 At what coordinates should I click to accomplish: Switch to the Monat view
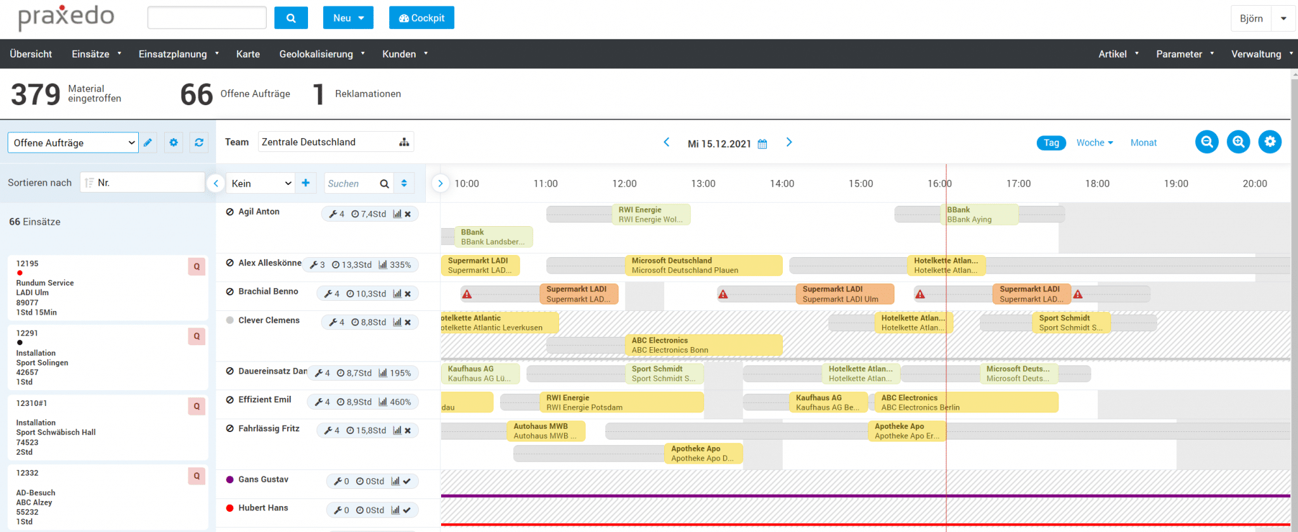tap(1143, 142)
